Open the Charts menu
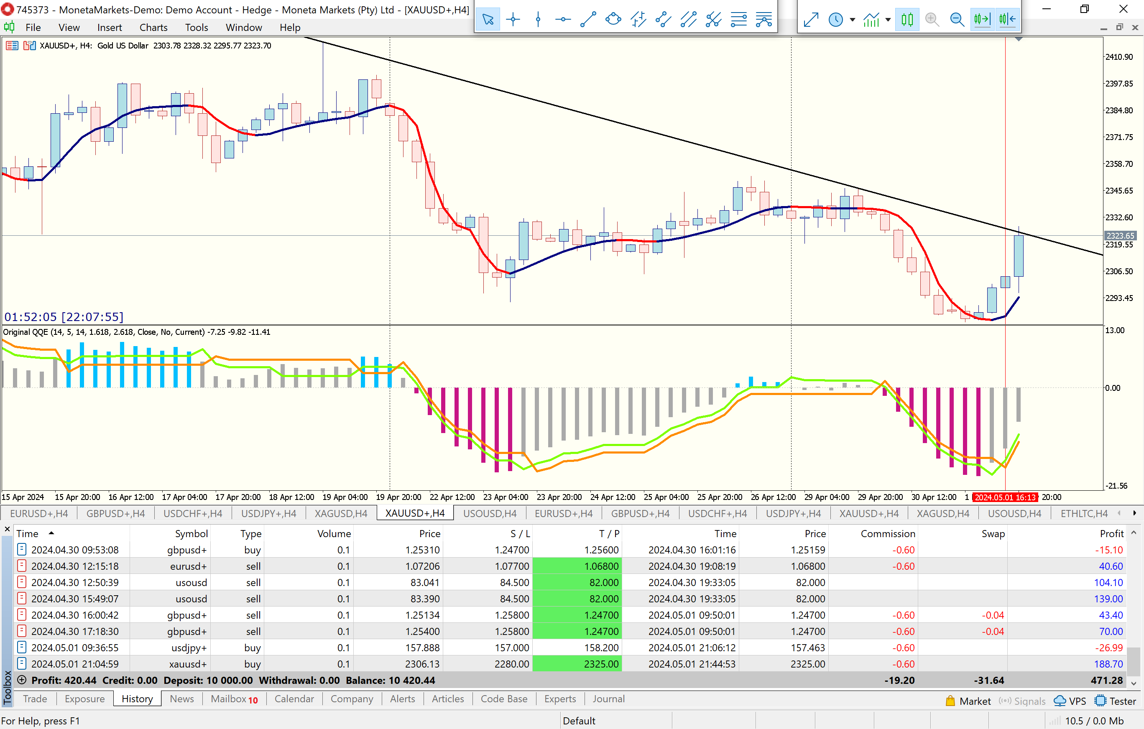 click(153, 28)
